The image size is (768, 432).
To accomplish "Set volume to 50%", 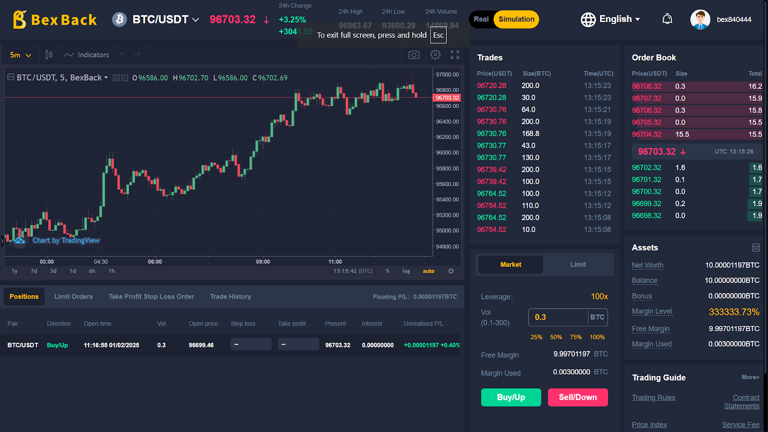I will (556, 337).
